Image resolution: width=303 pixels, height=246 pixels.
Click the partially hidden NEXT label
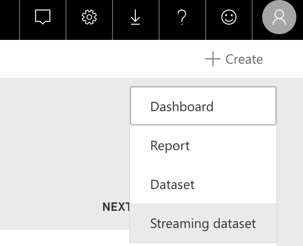116,207
